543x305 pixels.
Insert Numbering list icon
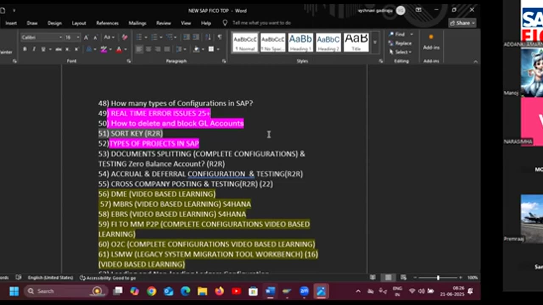coord(154,37)
